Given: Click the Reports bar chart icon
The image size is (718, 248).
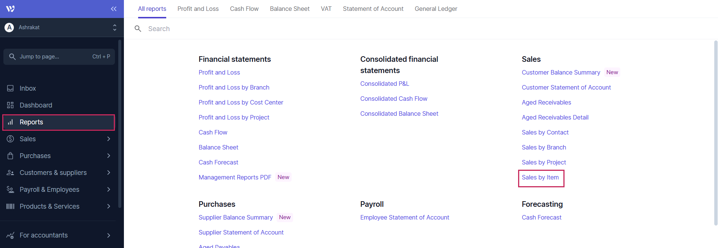Looking at the screenshot, I should point(10,122).
